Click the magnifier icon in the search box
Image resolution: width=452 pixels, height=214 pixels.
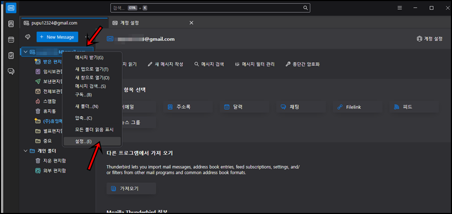click(305, 8)
